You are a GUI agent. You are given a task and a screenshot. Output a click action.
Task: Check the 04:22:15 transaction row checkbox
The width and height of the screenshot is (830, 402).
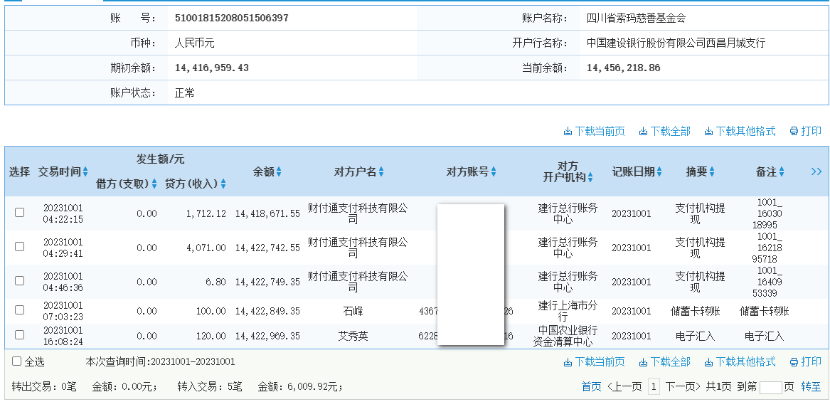[x=20, y=213]
